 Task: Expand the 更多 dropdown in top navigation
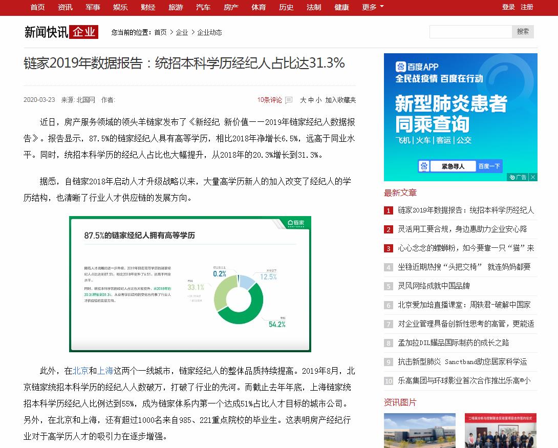[x=373, y=7]
